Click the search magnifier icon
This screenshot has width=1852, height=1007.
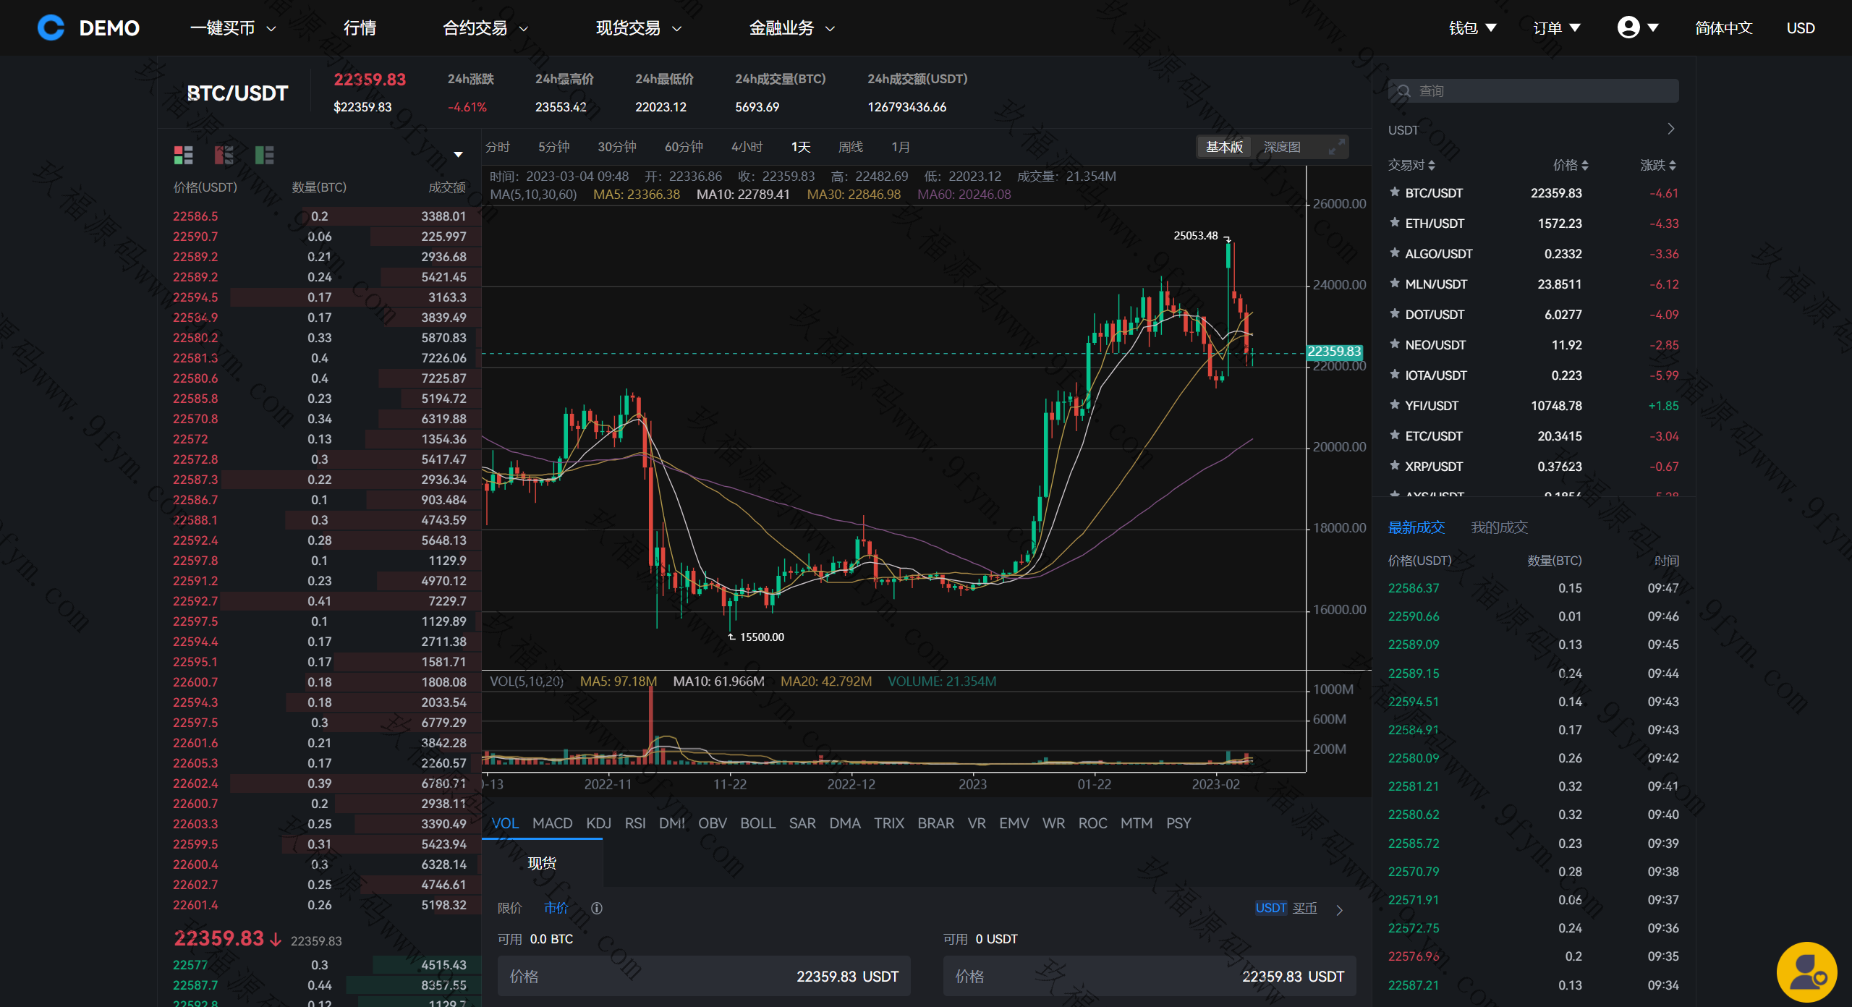(x=1403, y=91)
